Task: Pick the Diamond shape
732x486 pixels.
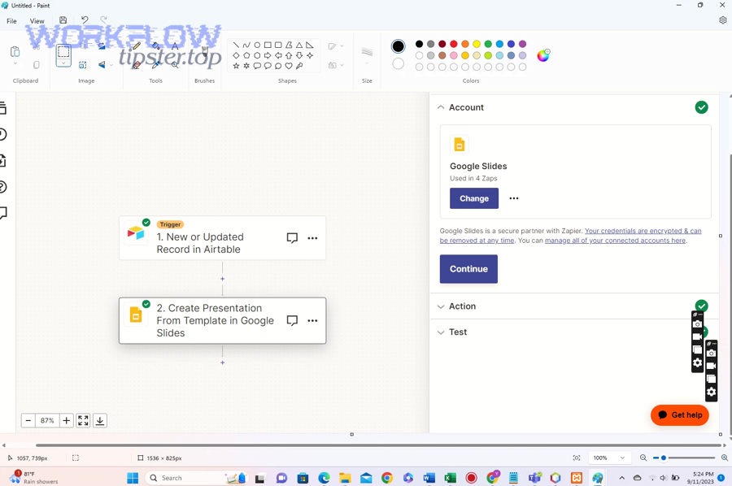Action: [236, 55]
